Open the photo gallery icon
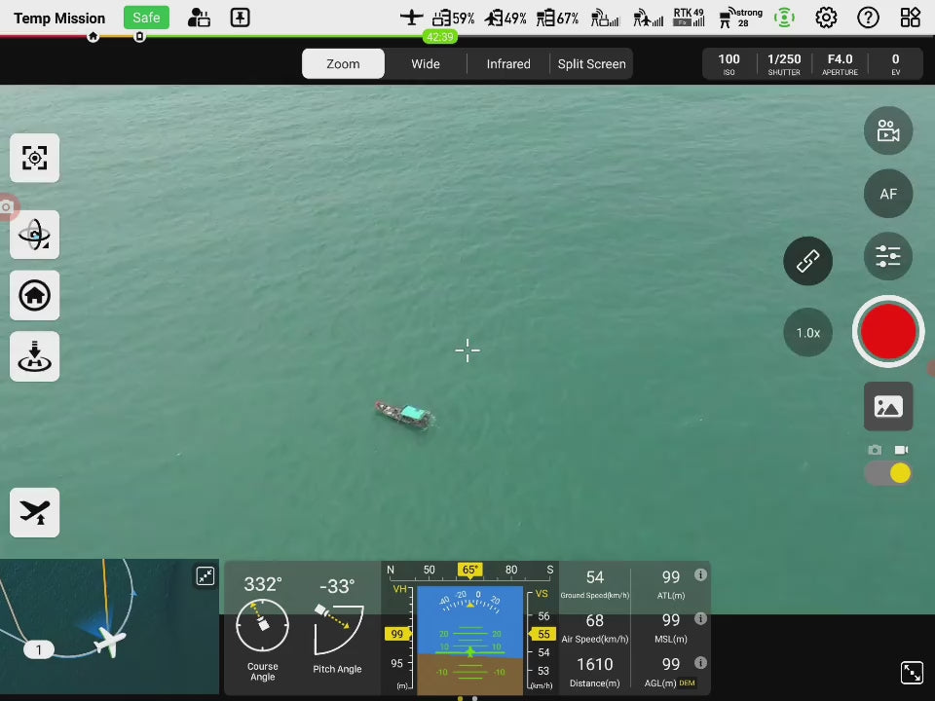The image size is (935, 701). coord(887,406)
